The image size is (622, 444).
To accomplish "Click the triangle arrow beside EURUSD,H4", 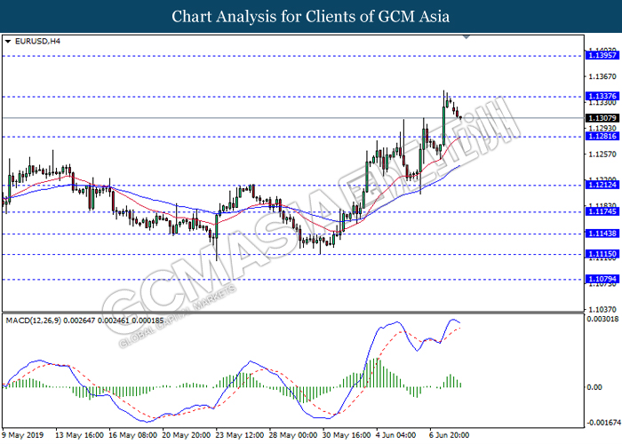I will [7, 41].
